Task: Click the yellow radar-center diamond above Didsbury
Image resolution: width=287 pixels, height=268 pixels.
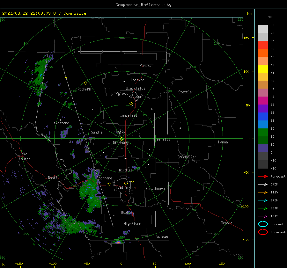Action: point(121,139)
